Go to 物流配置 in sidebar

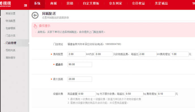click(x=10, y=21)
